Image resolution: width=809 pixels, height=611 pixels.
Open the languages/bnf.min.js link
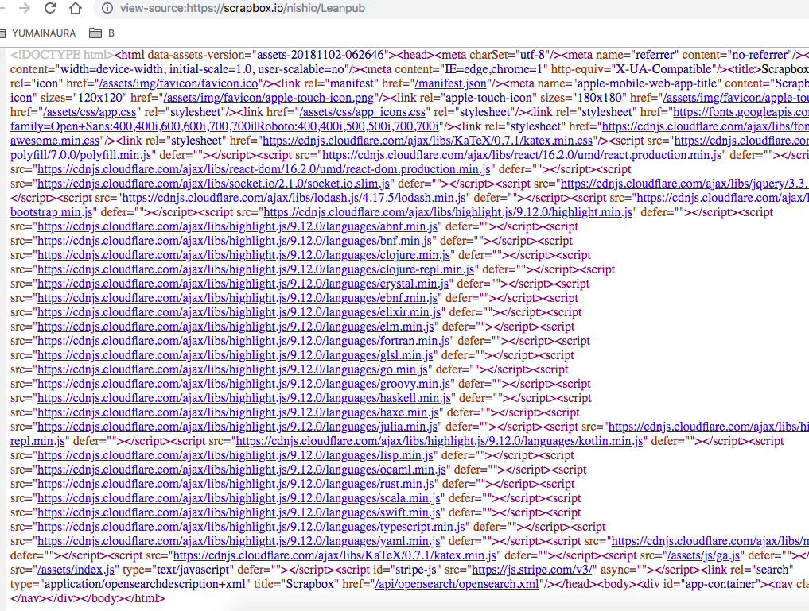pyautogui.click(x=235, y=241)
